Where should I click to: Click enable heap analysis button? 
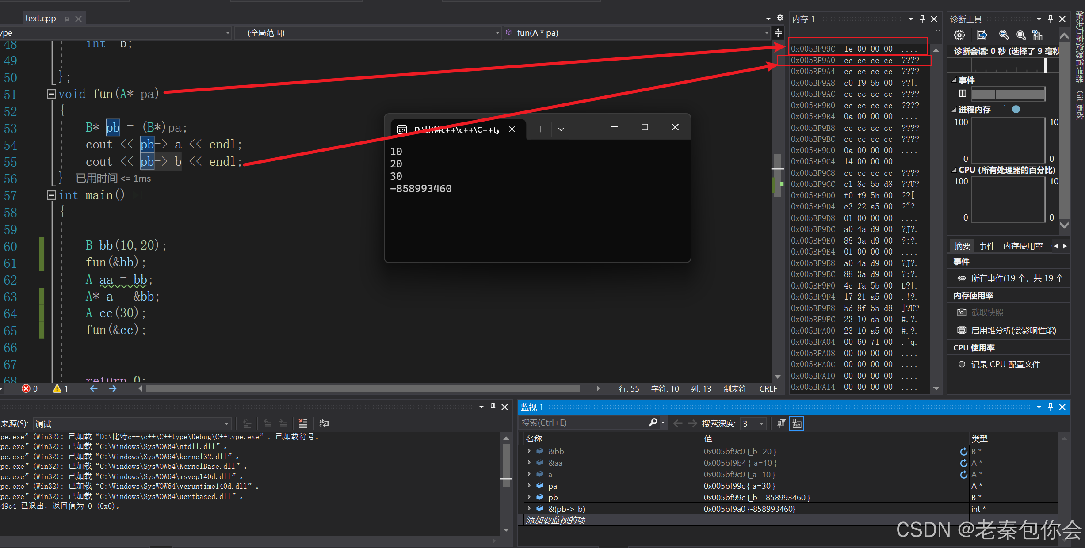coord(1013,331)
